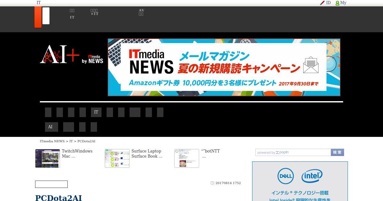This screenshot has width=383, height=201.
Task: Open the AV item in header navigation
Action: 141,12
